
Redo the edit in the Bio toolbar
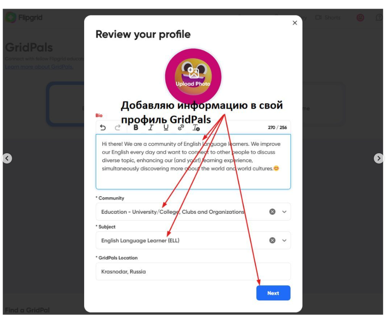(x=118, y=127)
